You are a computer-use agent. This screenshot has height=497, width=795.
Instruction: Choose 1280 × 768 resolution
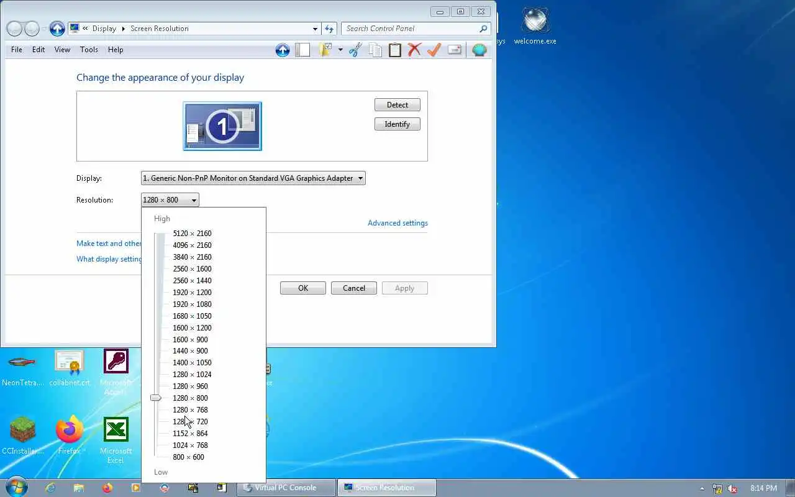pos(190,410)
